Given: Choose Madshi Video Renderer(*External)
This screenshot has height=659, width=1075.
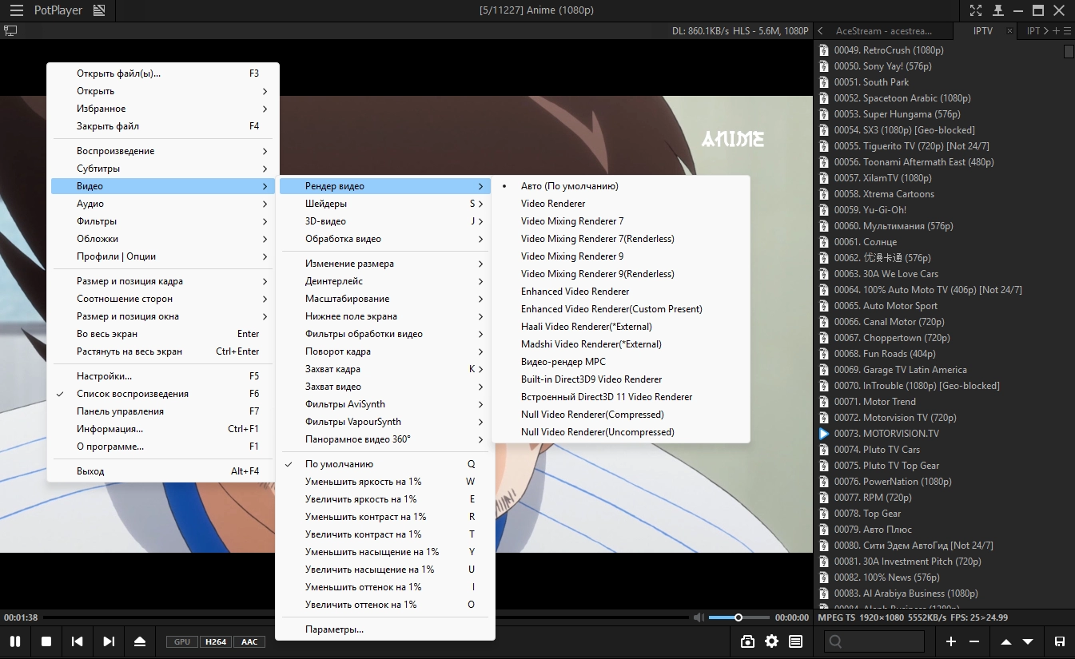Looking at the screenshot, I should pyautogui.click(x=591, y=344).
